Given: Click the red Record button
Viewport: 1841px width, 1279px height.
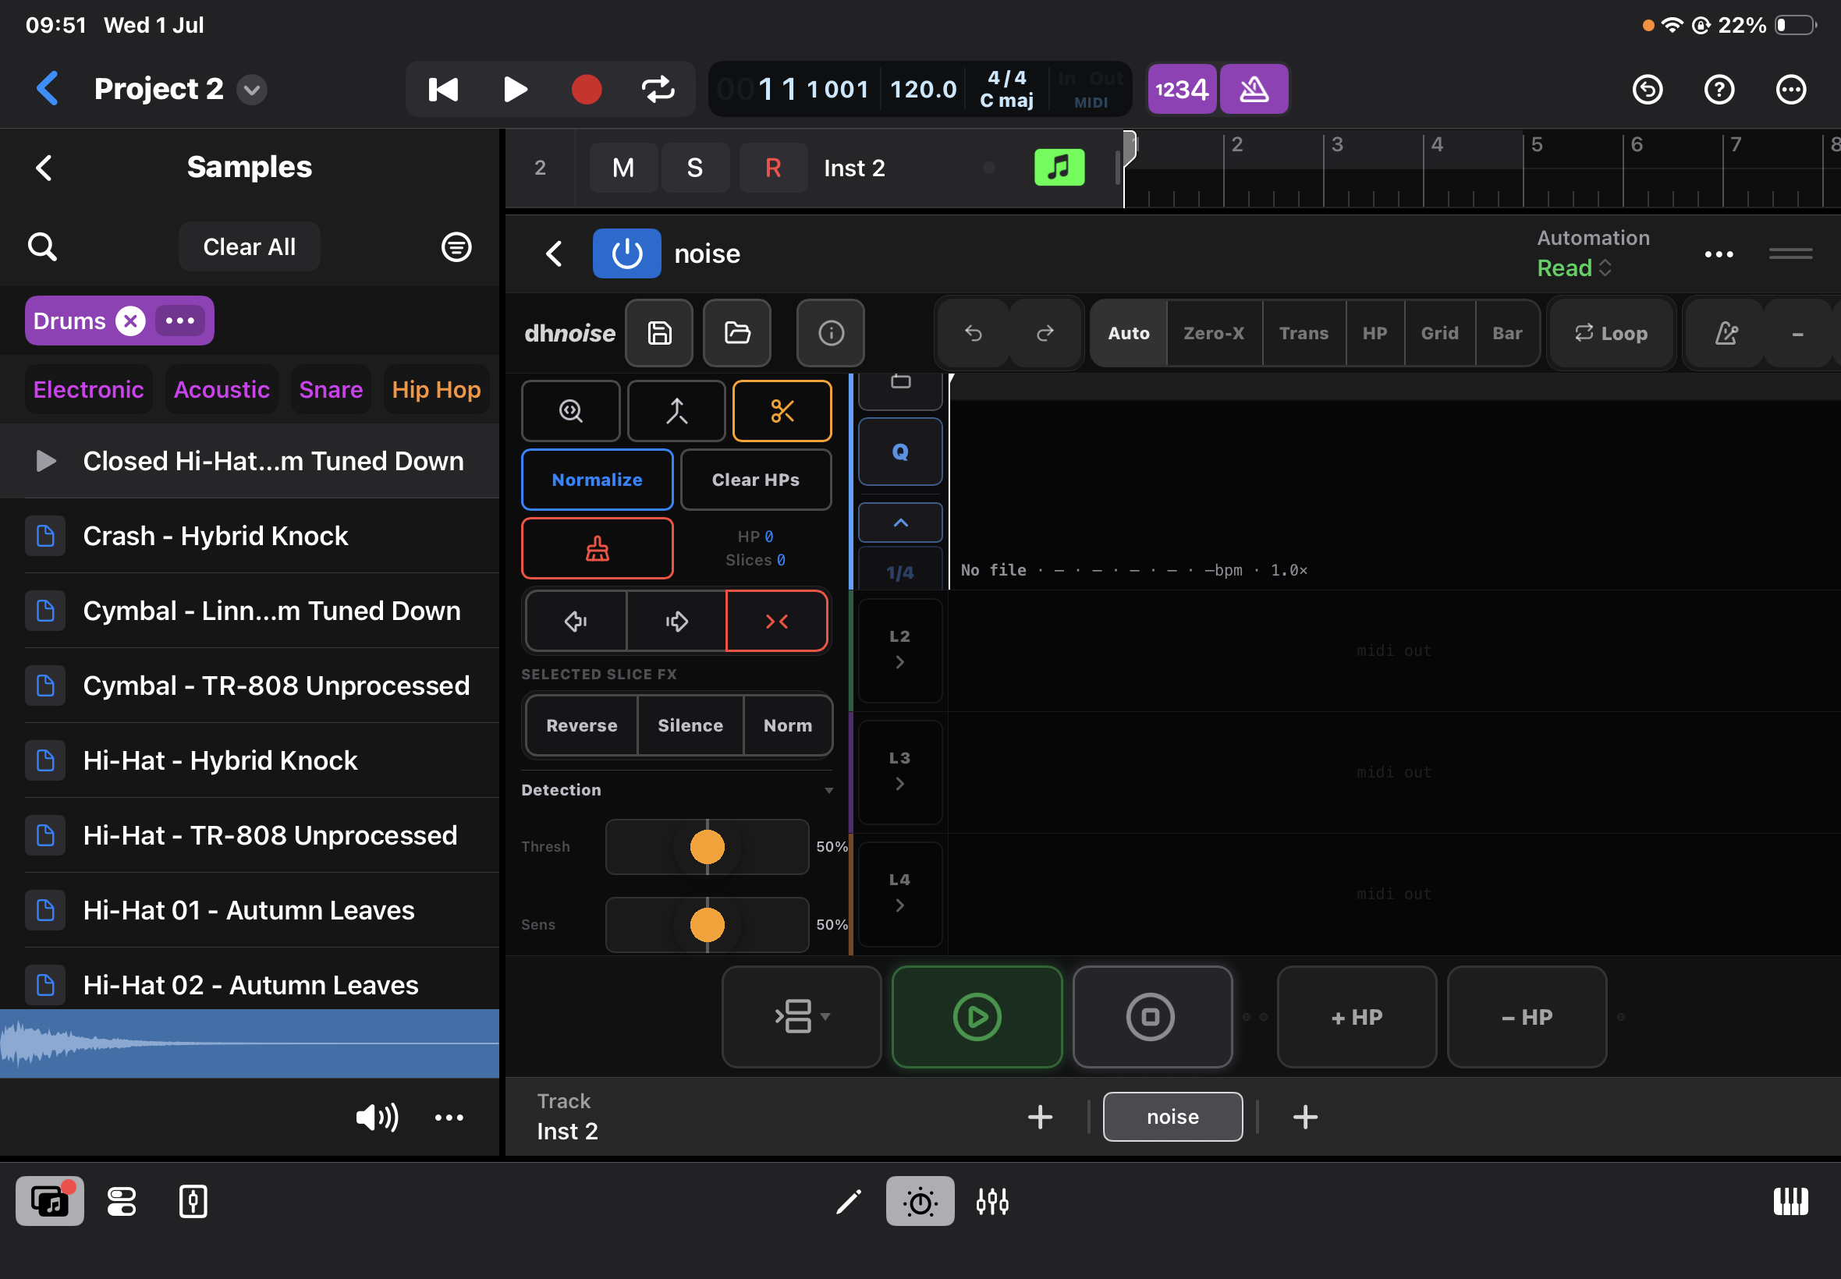Looking at the screenshot, I should coord(587,89).
